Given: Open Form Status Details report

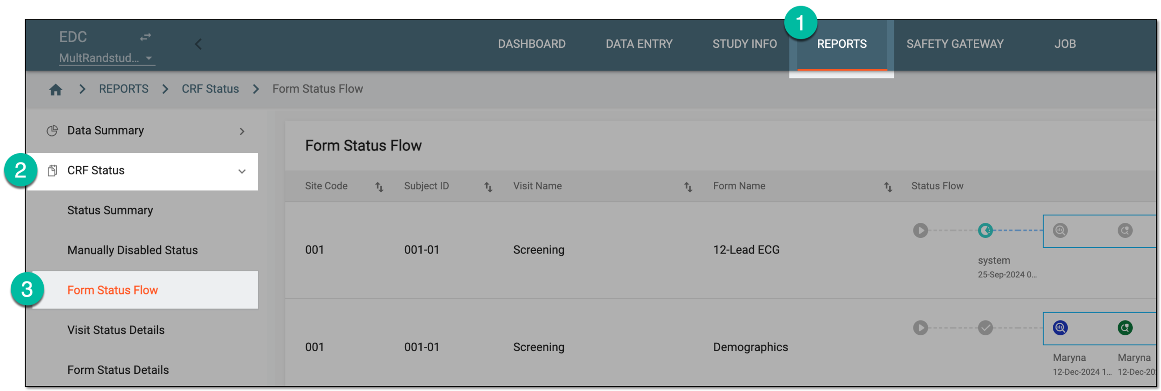Looking at the screenshot, I should click(x=118, y=370).
